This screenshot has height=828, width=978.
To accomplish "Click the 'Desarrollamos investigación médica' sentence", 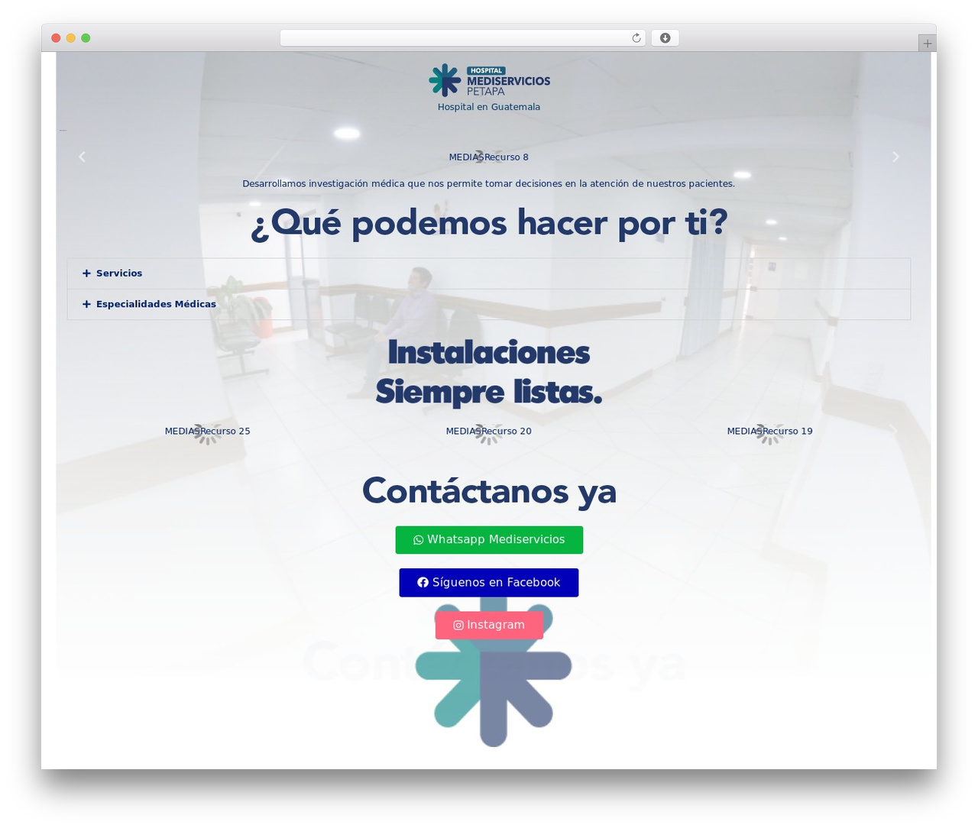I will 489,184.
